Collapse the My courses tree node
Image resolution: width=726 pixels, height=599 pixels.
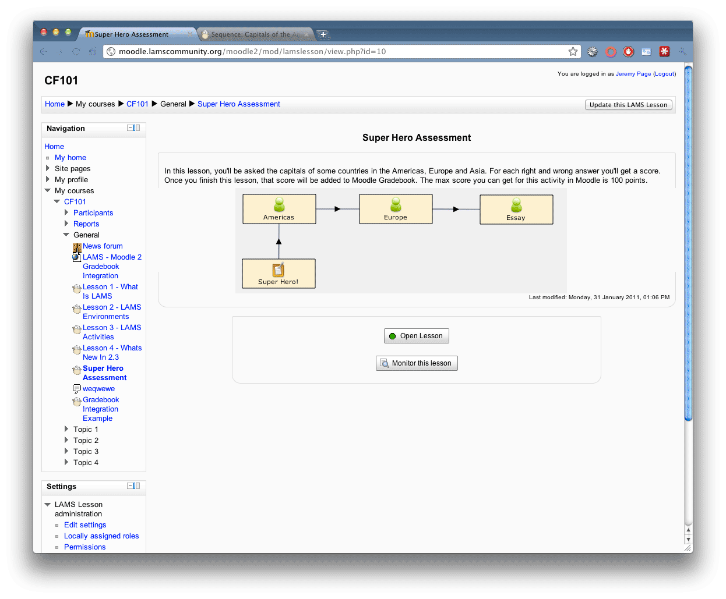tap(48, 191)
